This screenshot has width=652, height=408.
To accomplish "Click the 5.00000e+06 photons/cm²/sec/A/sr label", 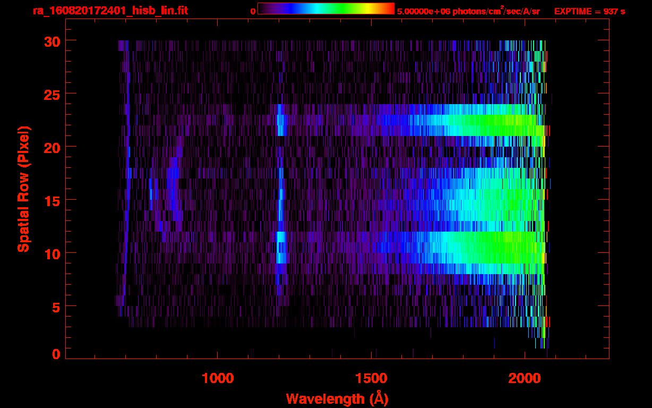I will pyautogui.click(x=468, y=11).
